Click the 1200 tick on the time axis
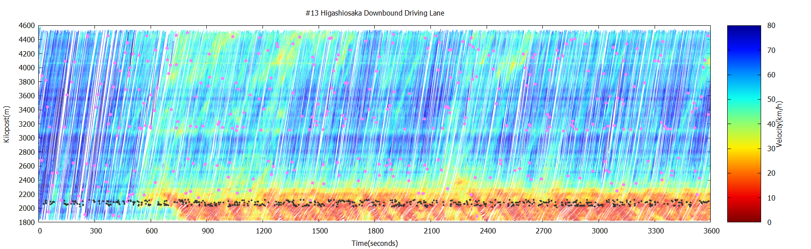This screenshot has width=811, height=249. (x=263, y=231)
